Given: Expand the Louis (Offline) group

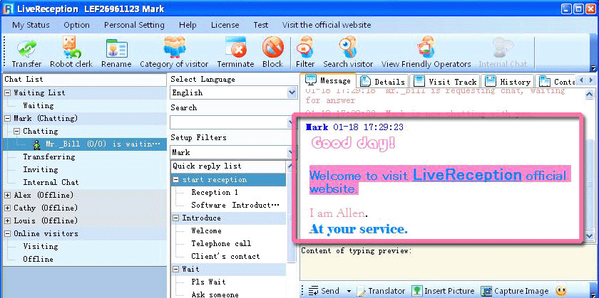Looking at the screenshot, I should 8,220.
